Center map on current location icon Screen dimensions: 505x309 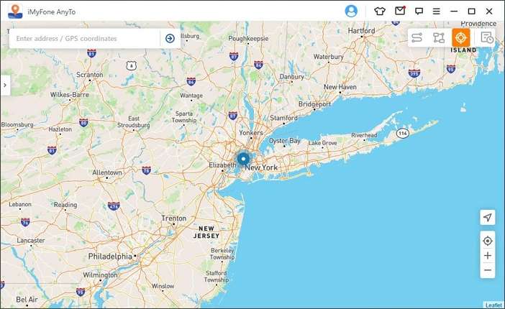488,241
